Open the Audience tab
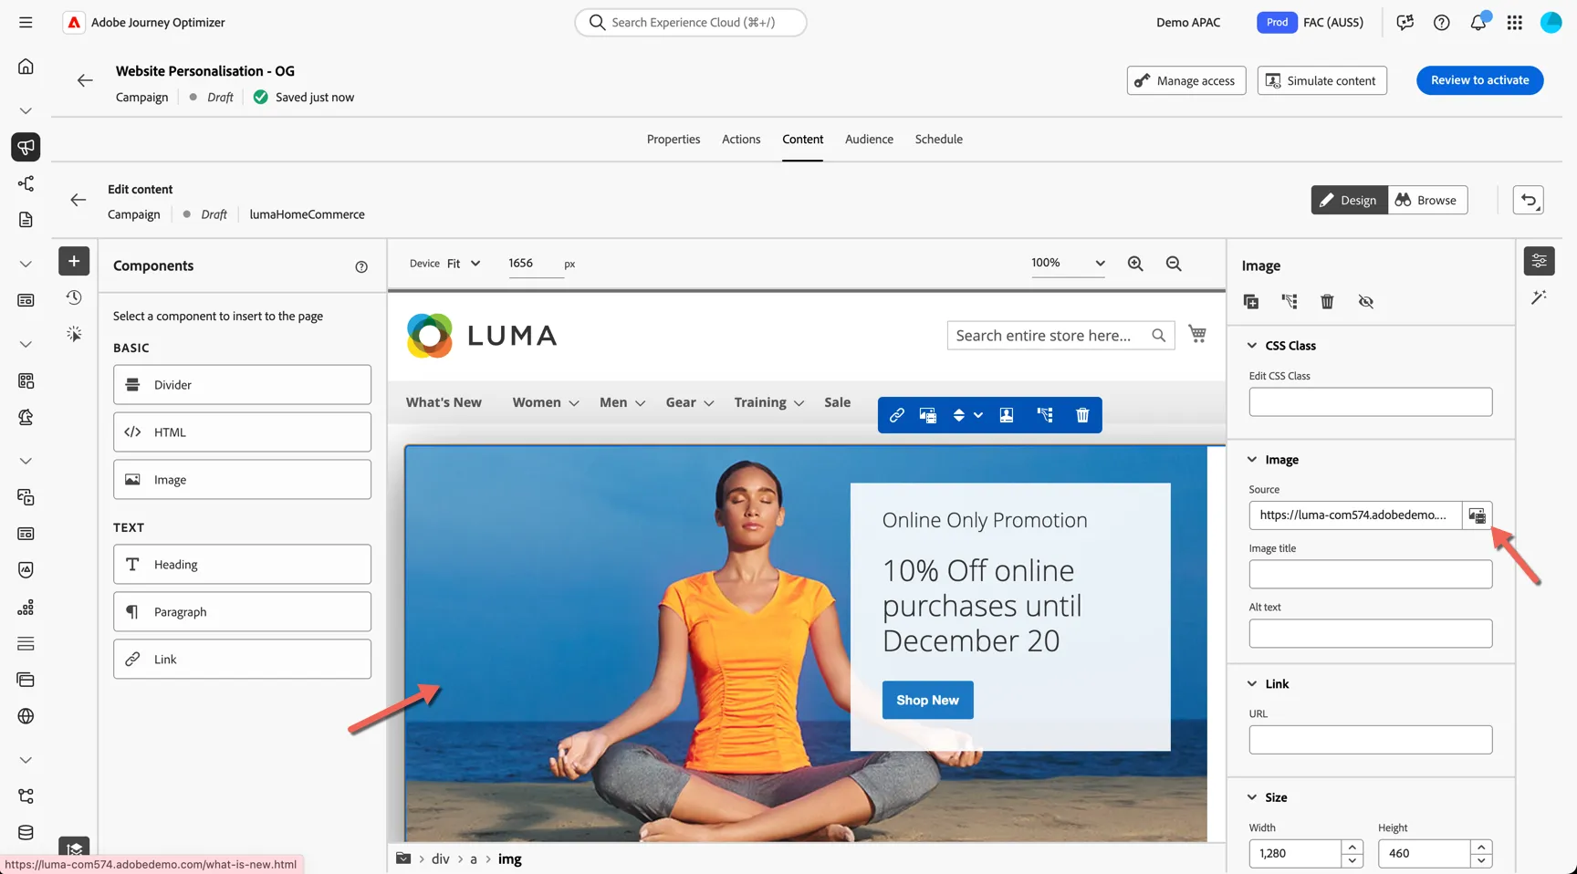The image size is (1577, 874). point(869,140)
